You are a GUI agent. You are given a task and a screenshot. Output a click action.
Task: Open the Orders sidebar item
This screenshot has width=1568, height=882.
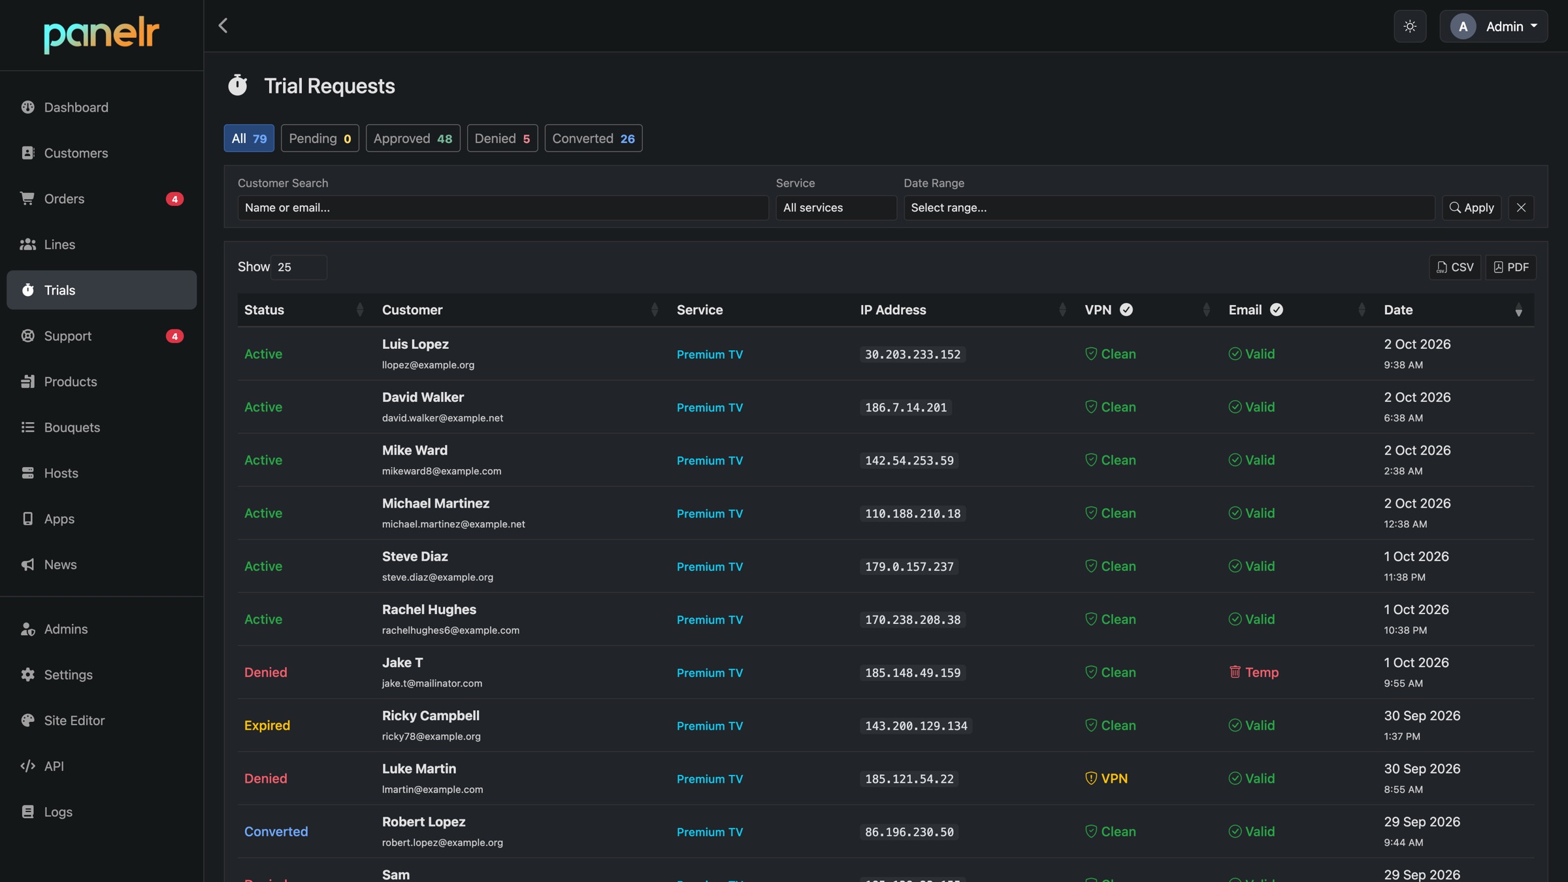pos(101,199)
